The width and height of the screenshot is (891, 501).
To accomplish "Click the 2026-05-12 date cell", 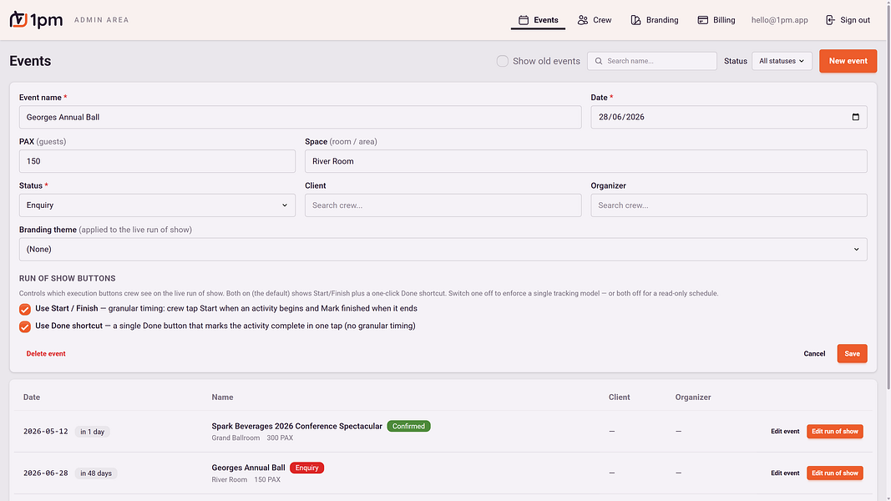I will 45,431.
